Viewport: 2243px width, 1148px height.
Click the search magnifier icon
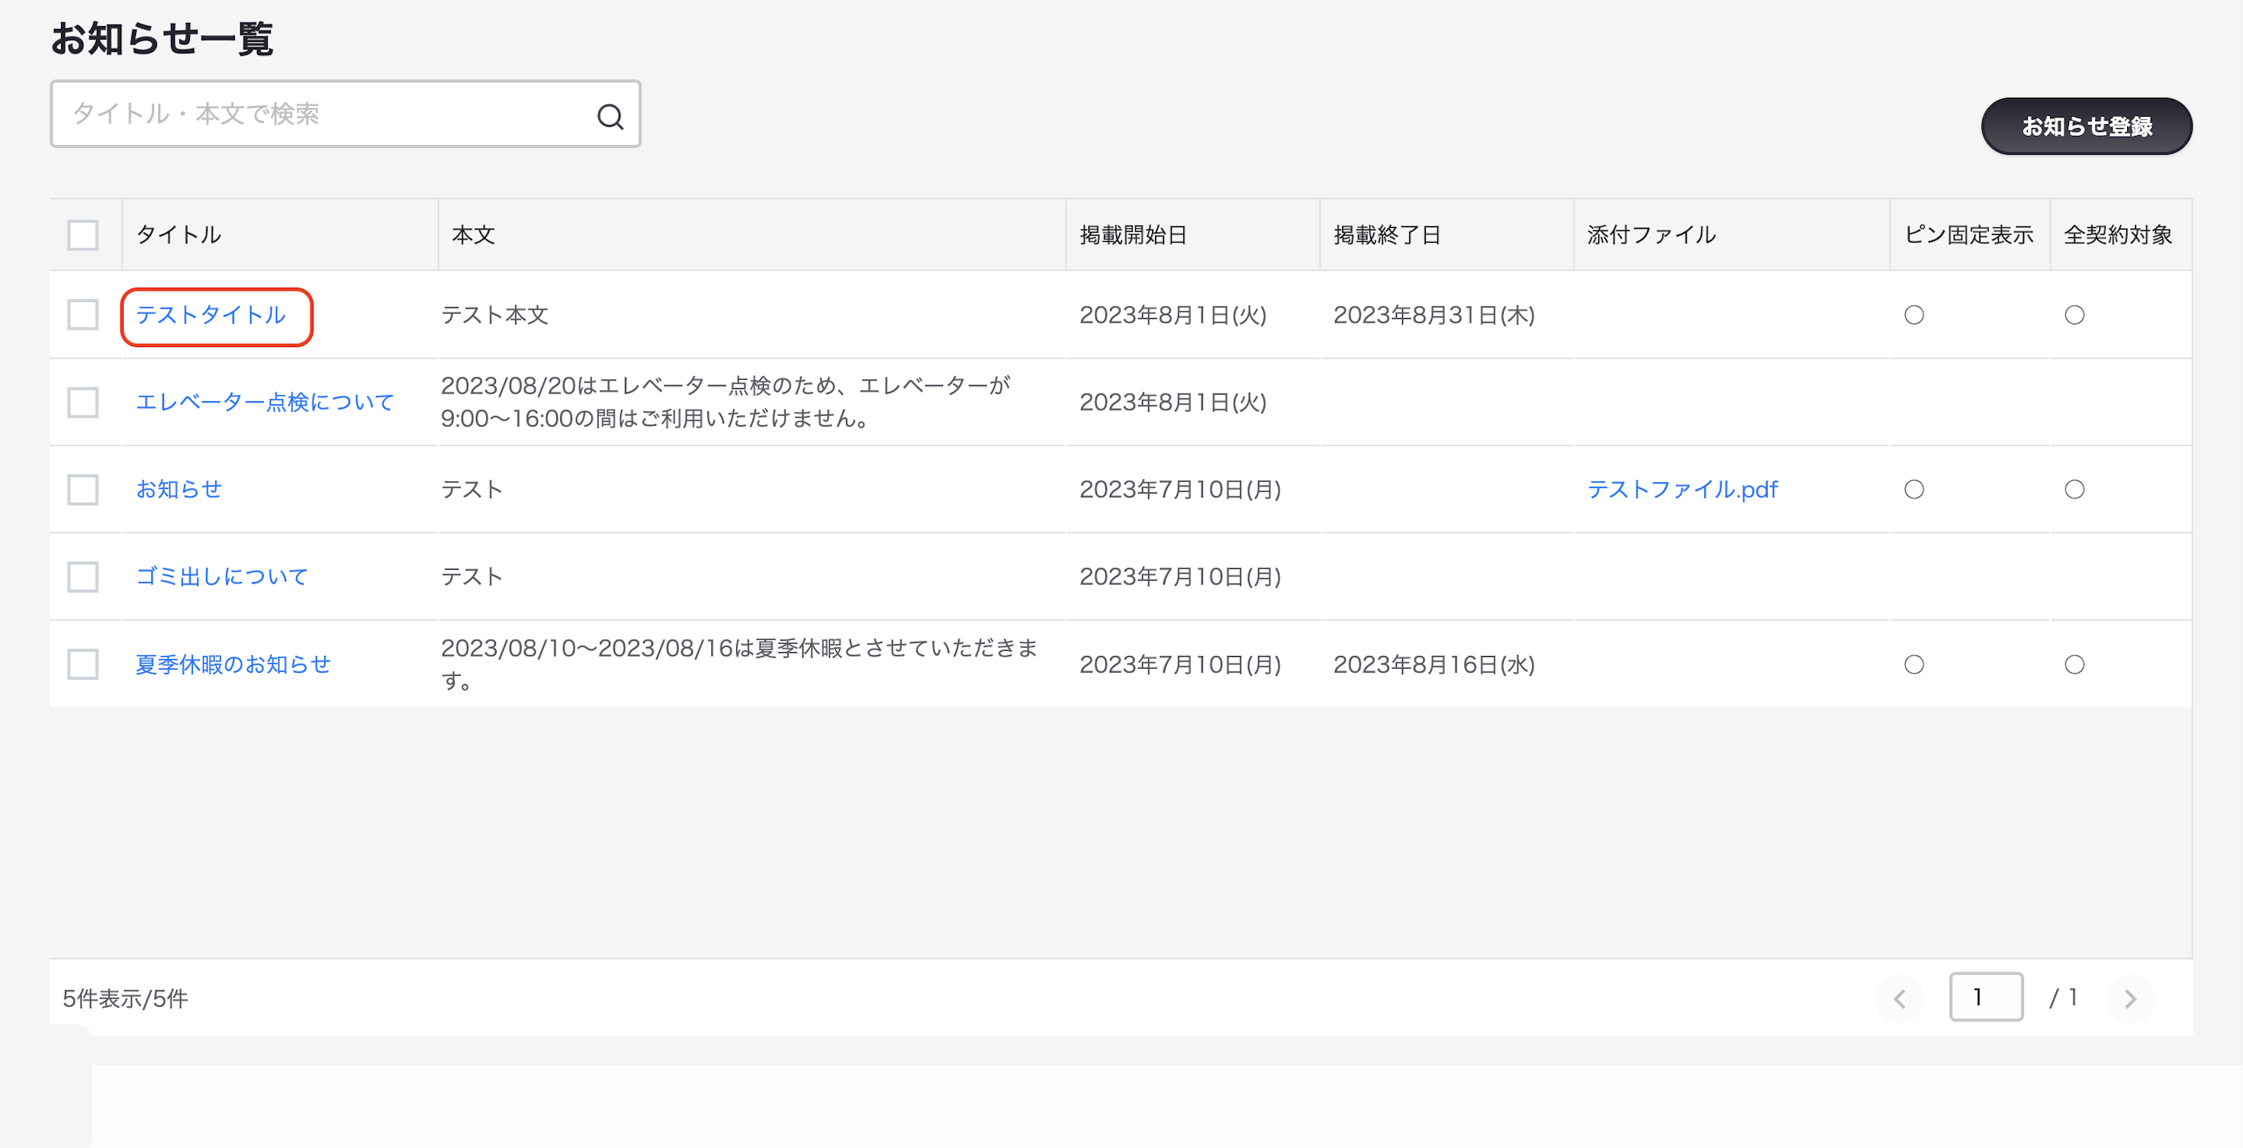[610, 116]
